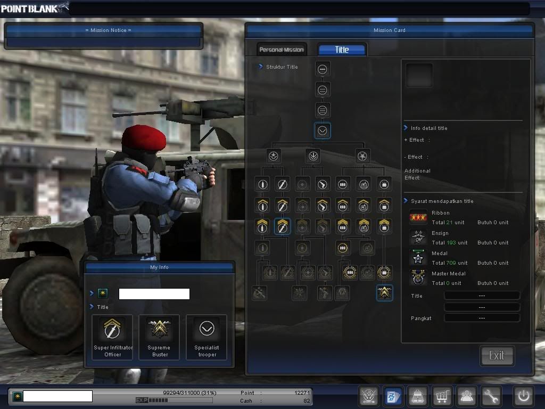Open the blue mission card icon in bottom bar
Screen dimensions: 545x409
pos(393,396)
